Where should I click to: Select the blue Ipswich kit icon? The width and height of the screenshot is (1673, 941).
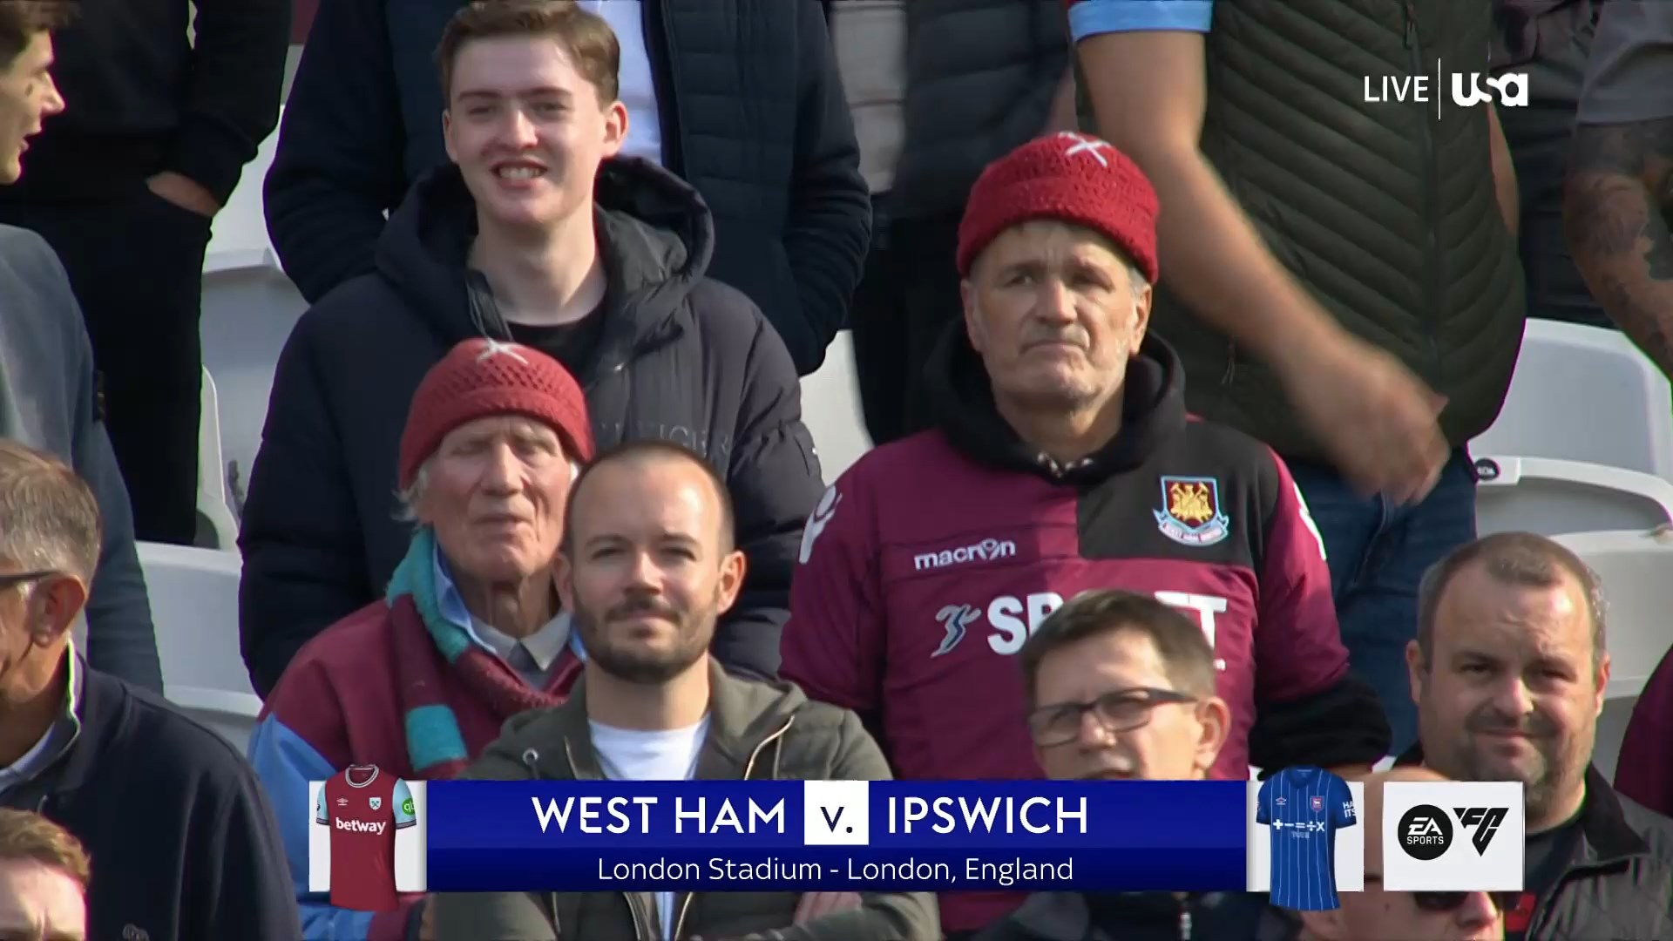(x=1305, y=836)
